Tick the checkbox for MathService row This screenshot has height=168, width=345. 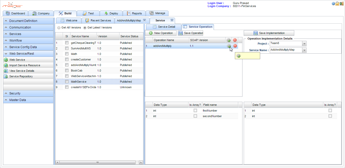67,82
